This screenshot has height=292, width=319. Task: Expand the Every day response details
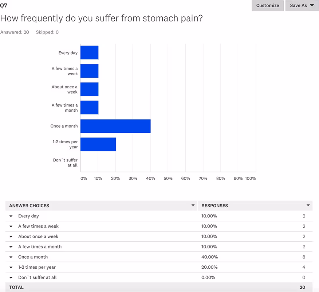pos(11,216)
